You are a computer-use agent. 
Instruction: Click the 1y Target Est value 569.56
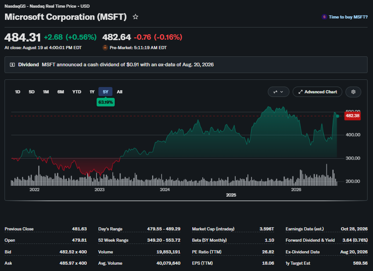pos(360,263)
